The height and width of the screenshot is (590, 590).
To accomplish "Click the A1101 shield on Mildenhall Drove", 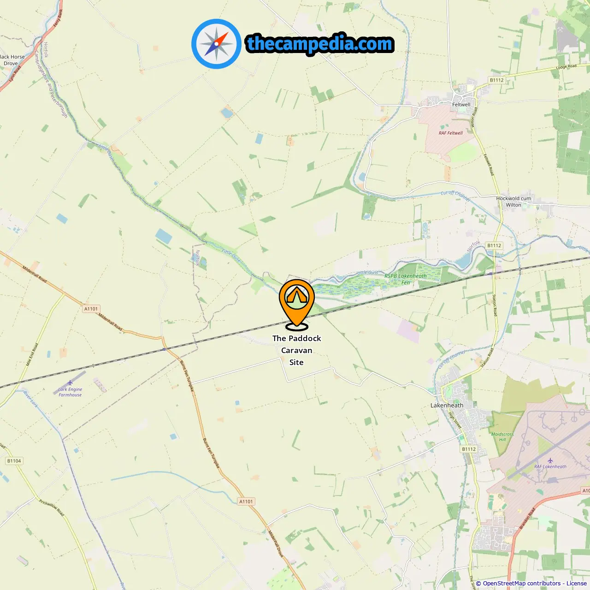I will (x=246, y=501).
